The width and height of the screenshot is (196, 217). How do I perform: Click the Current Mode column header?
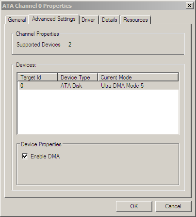point(138,77)
